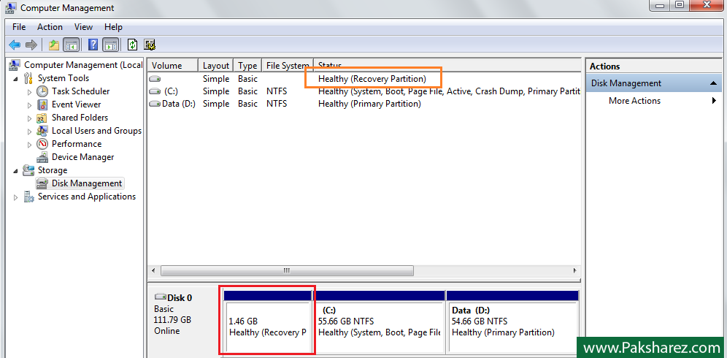The height and width of the screenshot is (358, 727).
Task: Click the More Actions link
Action: [635, 101]
